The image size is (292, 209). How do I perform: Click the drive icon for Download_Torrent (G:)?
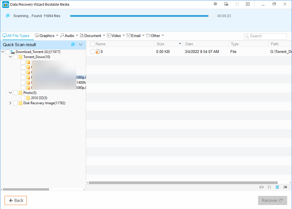[13, 52]
